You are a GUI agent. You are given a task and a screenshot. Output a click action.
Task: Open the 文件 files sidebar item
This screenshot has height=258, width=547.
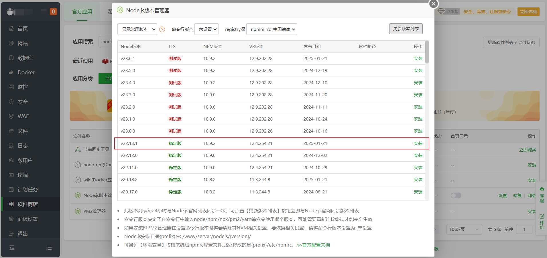tap(30, 131)
